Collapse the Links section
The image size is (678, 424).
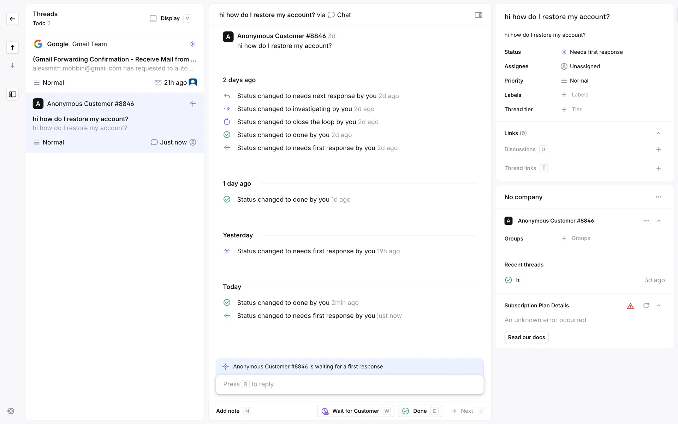[x=658, y=133]
